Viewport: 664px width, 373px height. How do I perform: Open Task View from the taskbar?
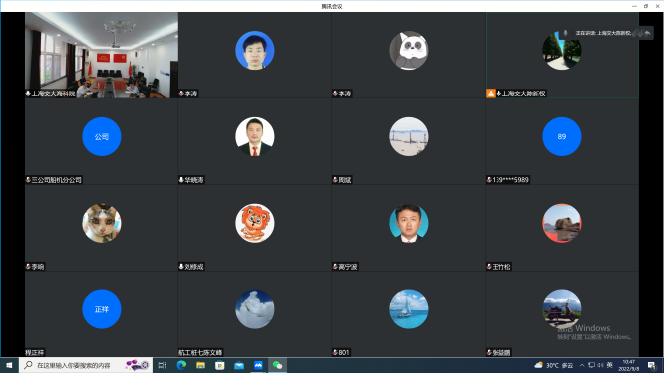click(x=162, y=365)
